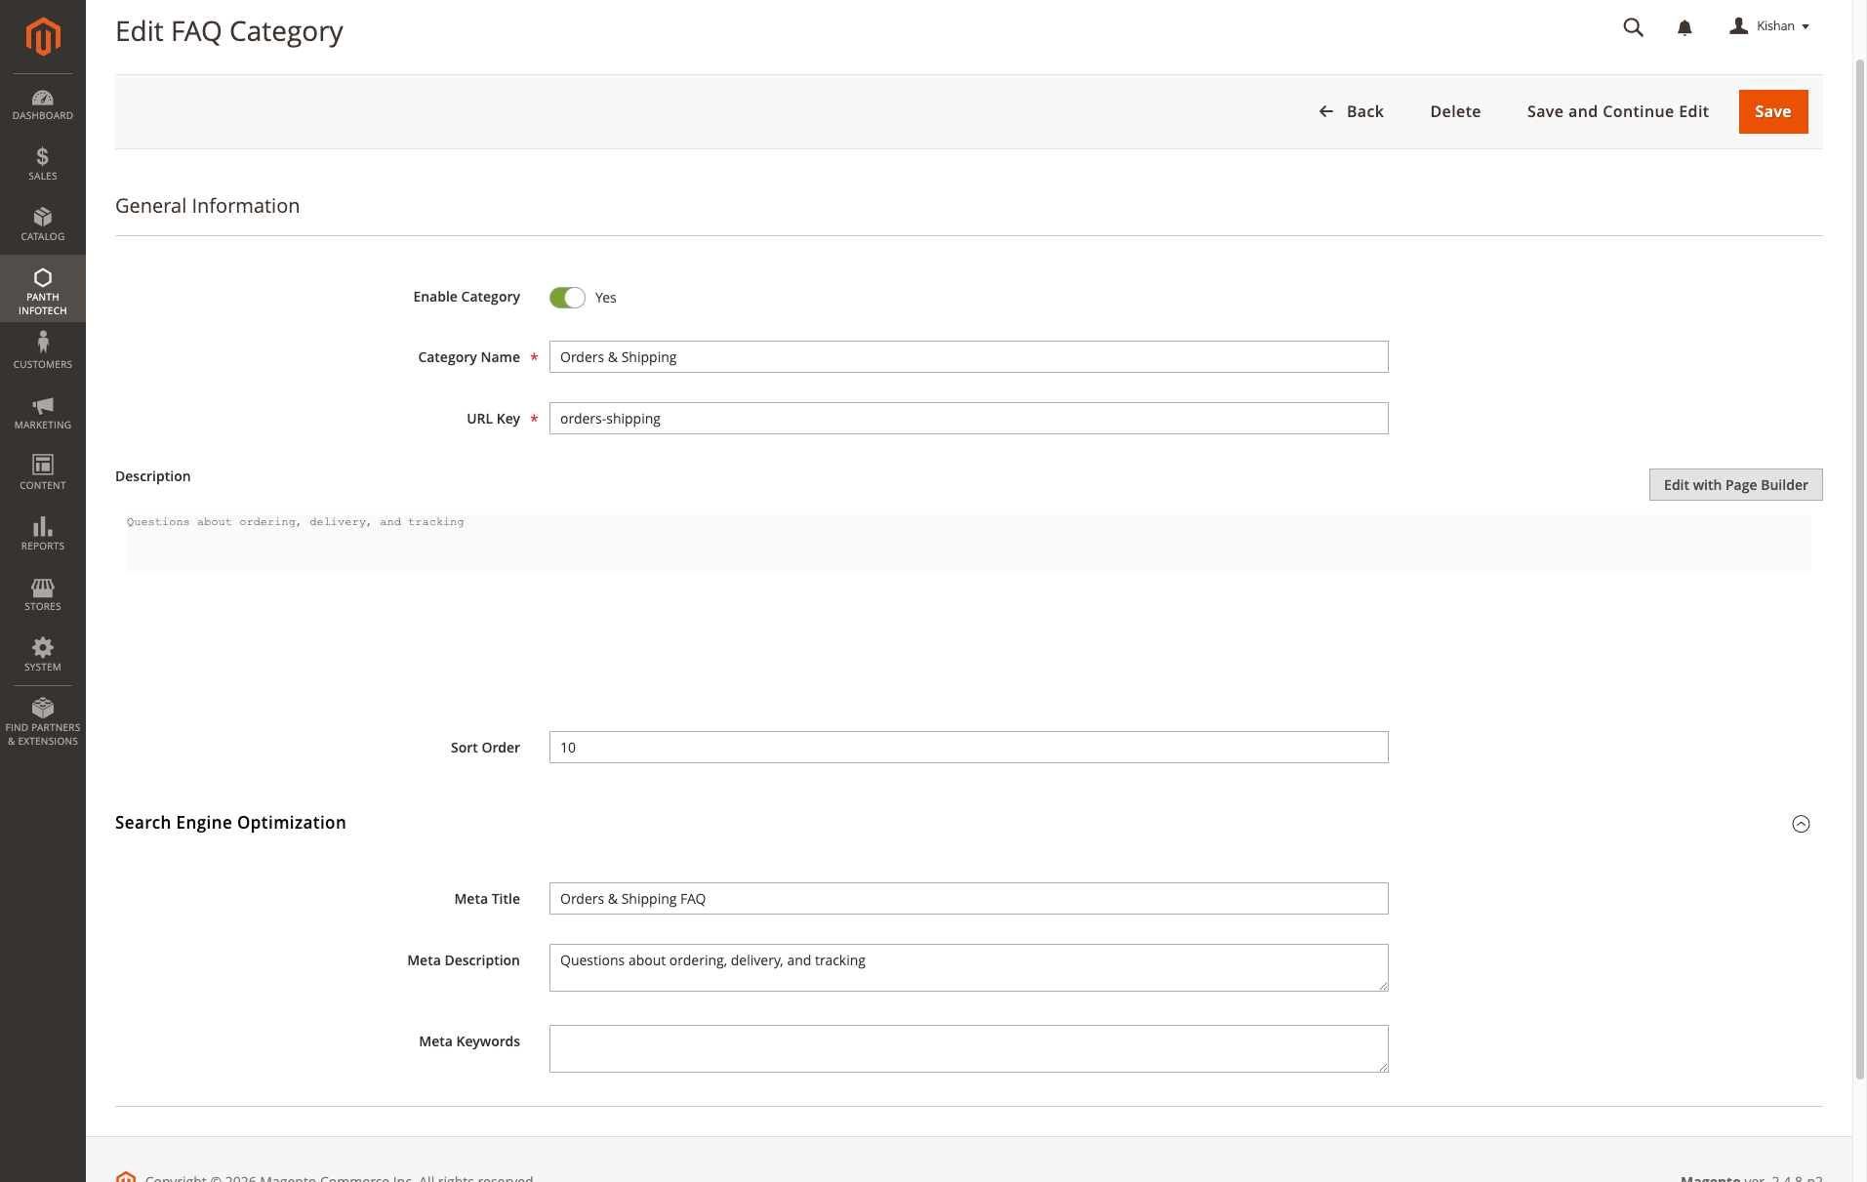Open the Dashboard from the sidebar
This screenshot has width=1867, height=1182.
[x=42, y=102]
